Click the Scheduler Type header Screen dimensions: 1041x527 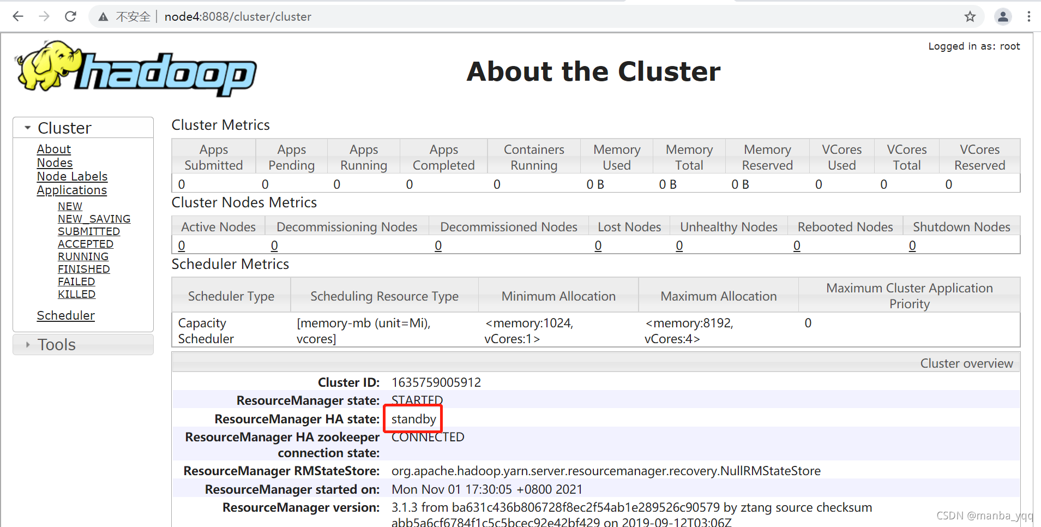[231, 296]
